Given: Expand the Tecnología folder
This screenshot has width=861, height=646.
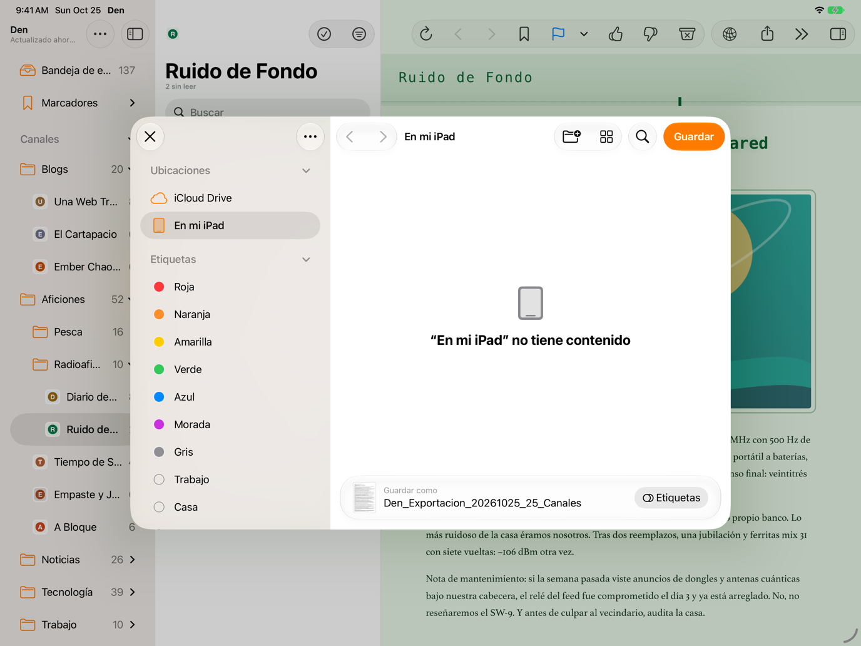Looking at the screenshot, I should 132,592.
